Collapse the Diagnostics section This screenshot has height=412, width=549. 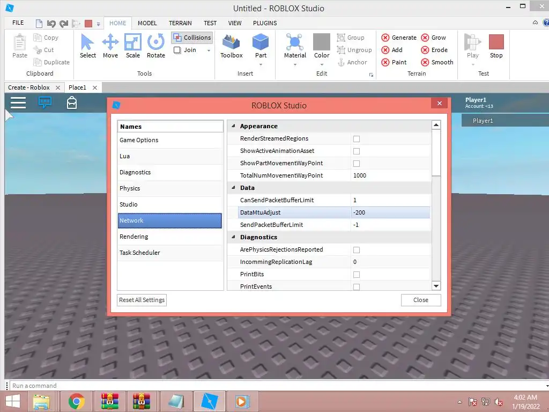[x=233, y=237]
